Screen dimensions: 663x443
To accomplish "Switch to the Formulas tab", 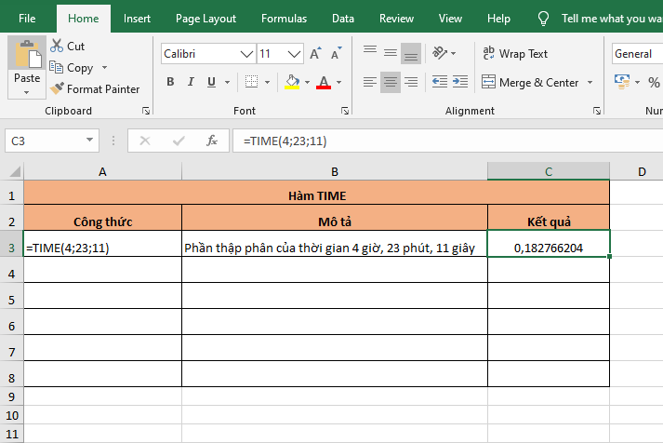I will [285, 19].
